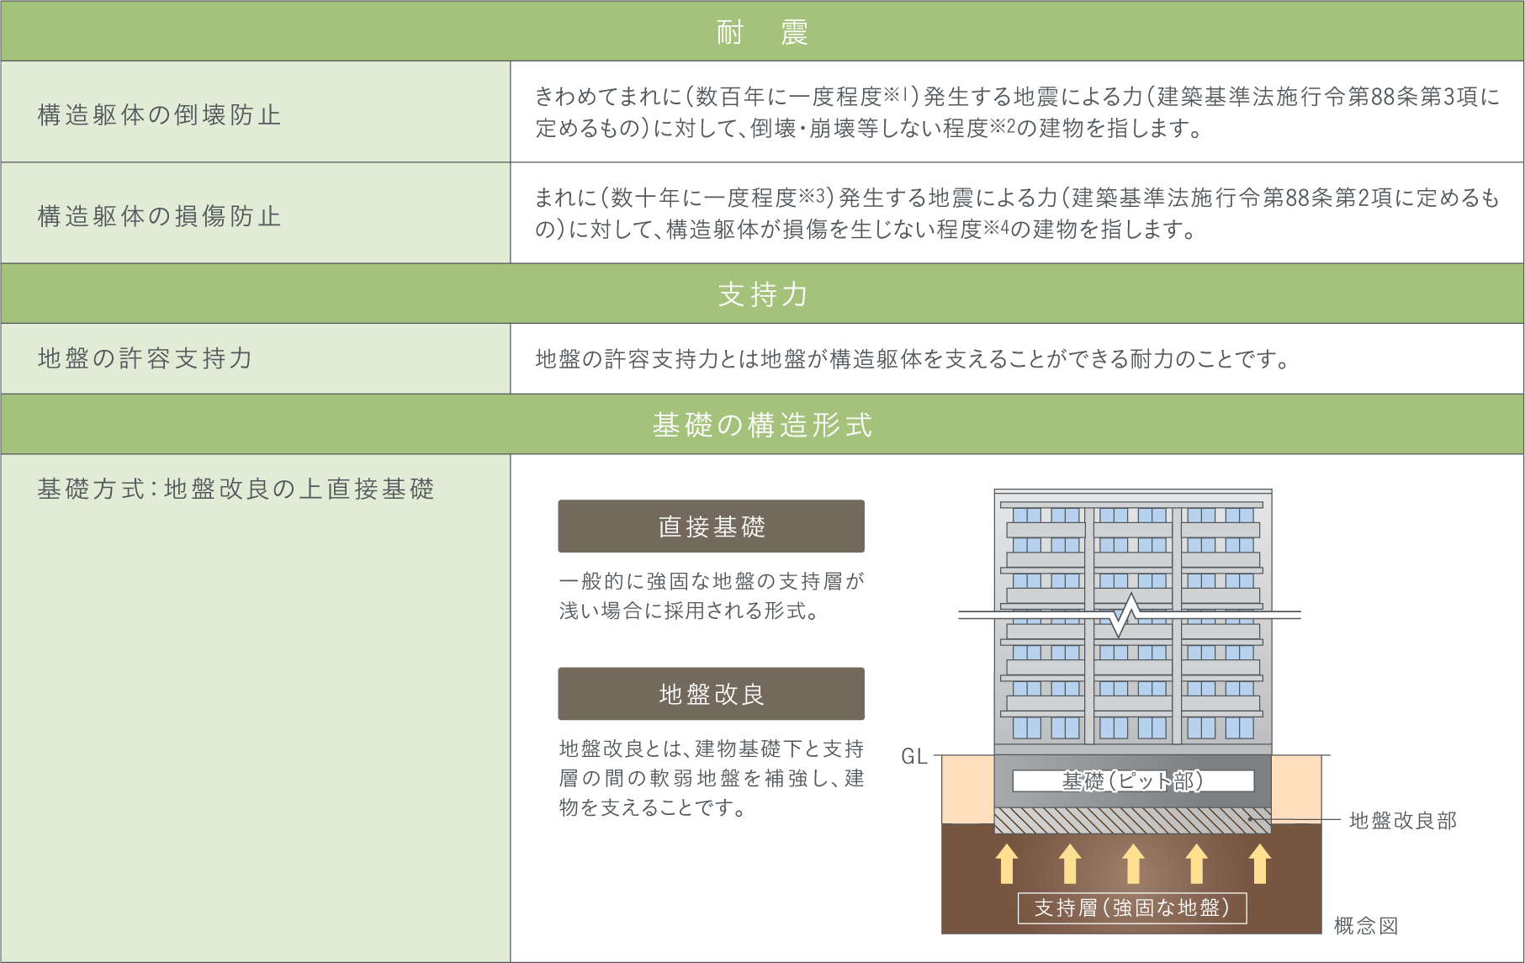This screenshot has height=963, width=1525.
Task: Click the zigzag break mark on building
Action: coord(1125,616)
